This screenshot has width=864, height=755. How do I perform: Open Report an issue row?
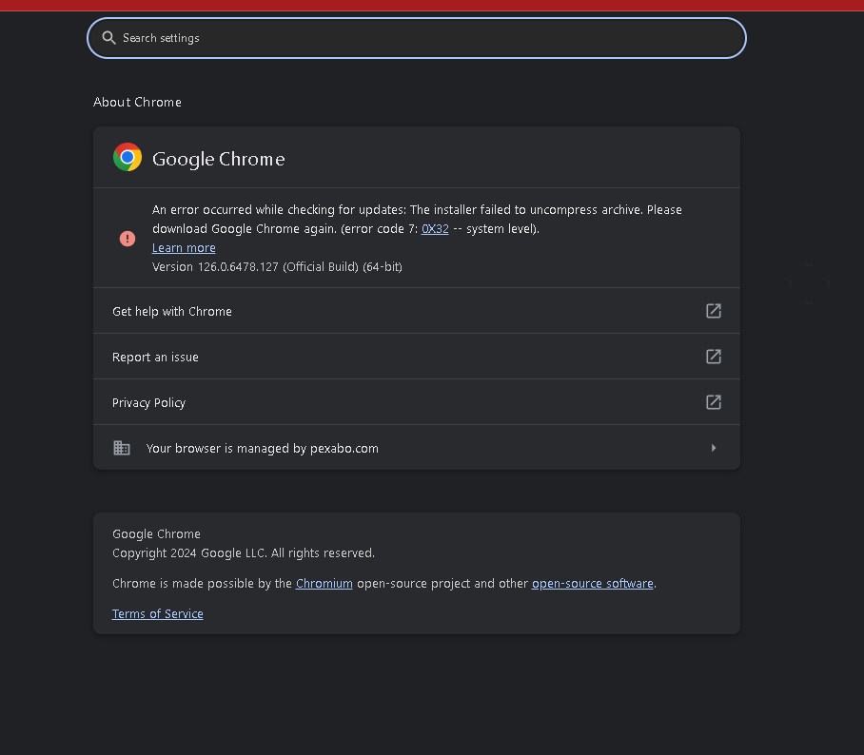417,357
